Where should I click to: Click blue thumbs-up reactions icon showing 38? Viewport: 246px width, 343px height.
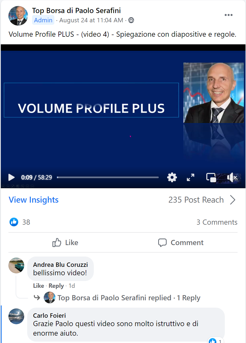pyautogui.click(x=14, y=222)
